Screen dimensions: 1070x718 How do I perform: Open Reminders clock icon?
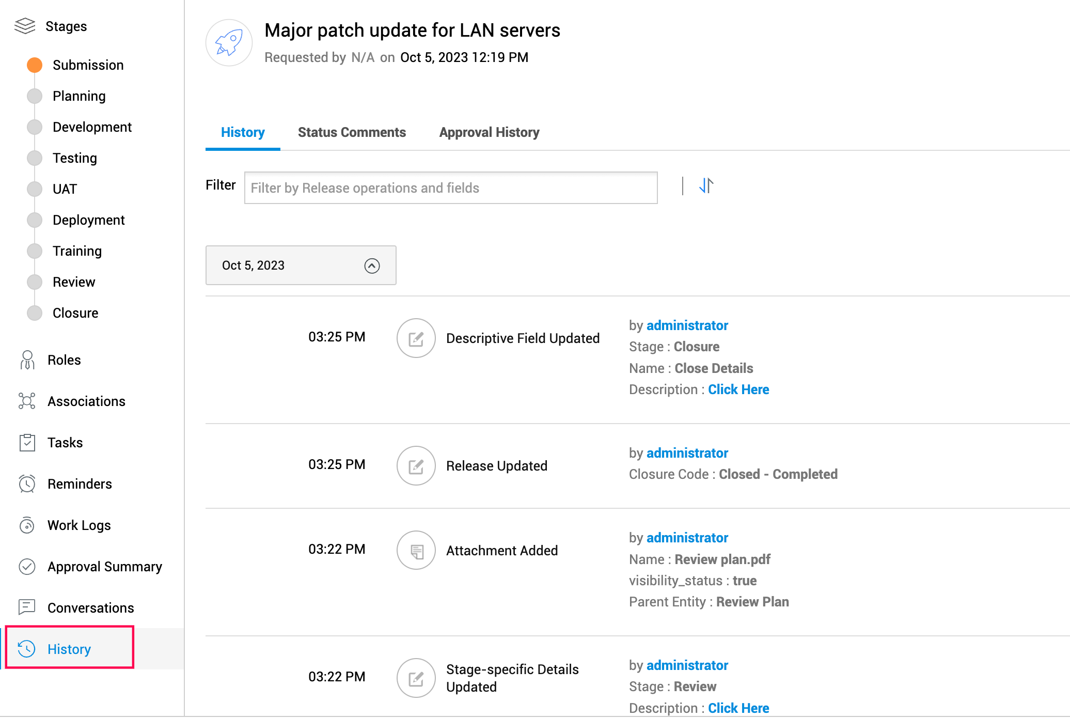pos(27,484)
